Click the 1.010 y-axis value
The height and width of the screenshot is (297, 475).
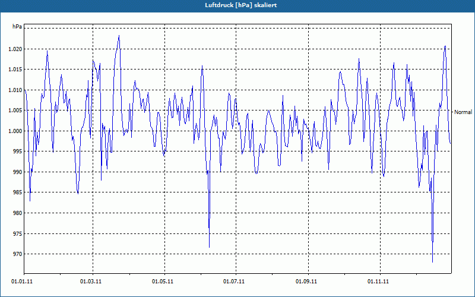point(15,90)
